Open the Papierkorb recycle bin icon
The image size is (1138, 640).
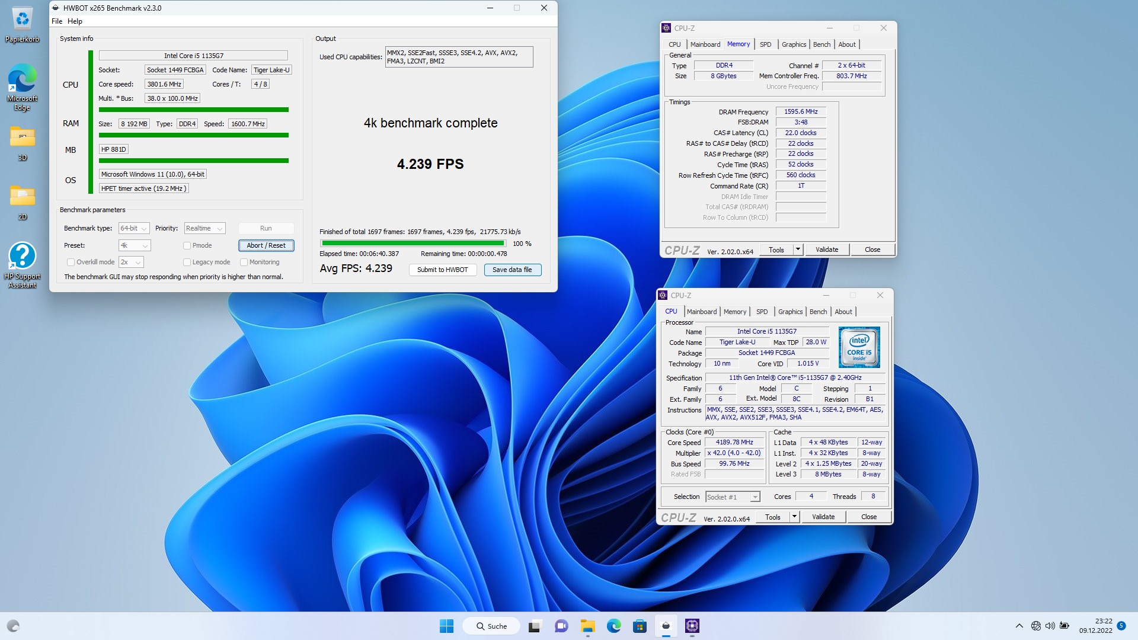(x=22, y=24)
